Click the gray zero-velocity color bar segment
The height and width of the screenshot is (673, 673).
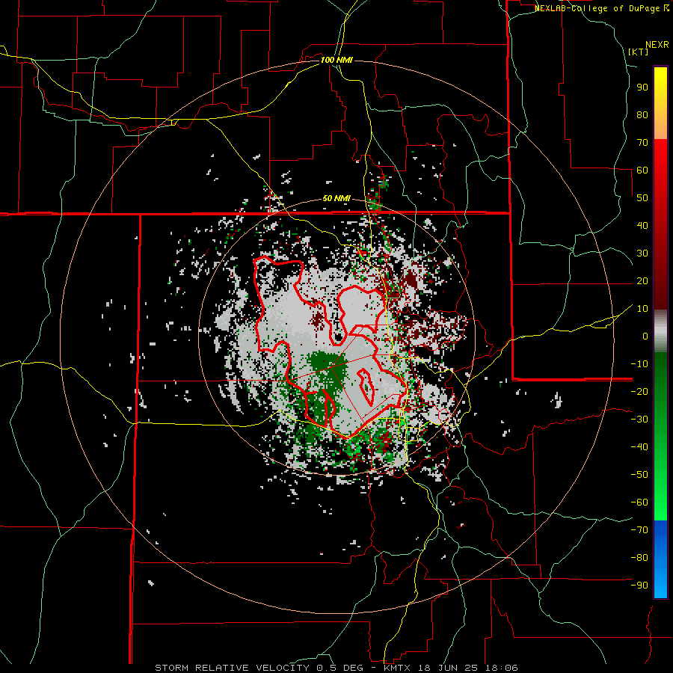pos(660,331)
